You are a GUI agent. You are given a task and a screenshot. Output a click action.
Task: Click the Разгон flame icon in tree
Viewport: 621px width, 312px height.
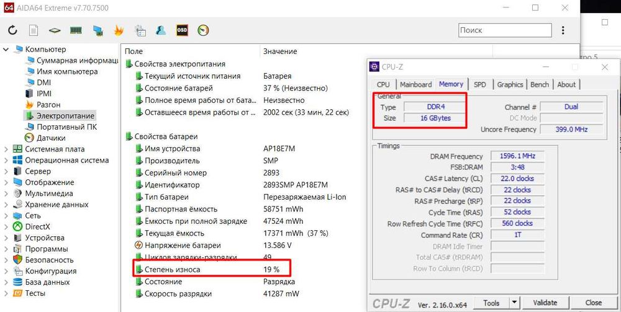click(29, 105)
